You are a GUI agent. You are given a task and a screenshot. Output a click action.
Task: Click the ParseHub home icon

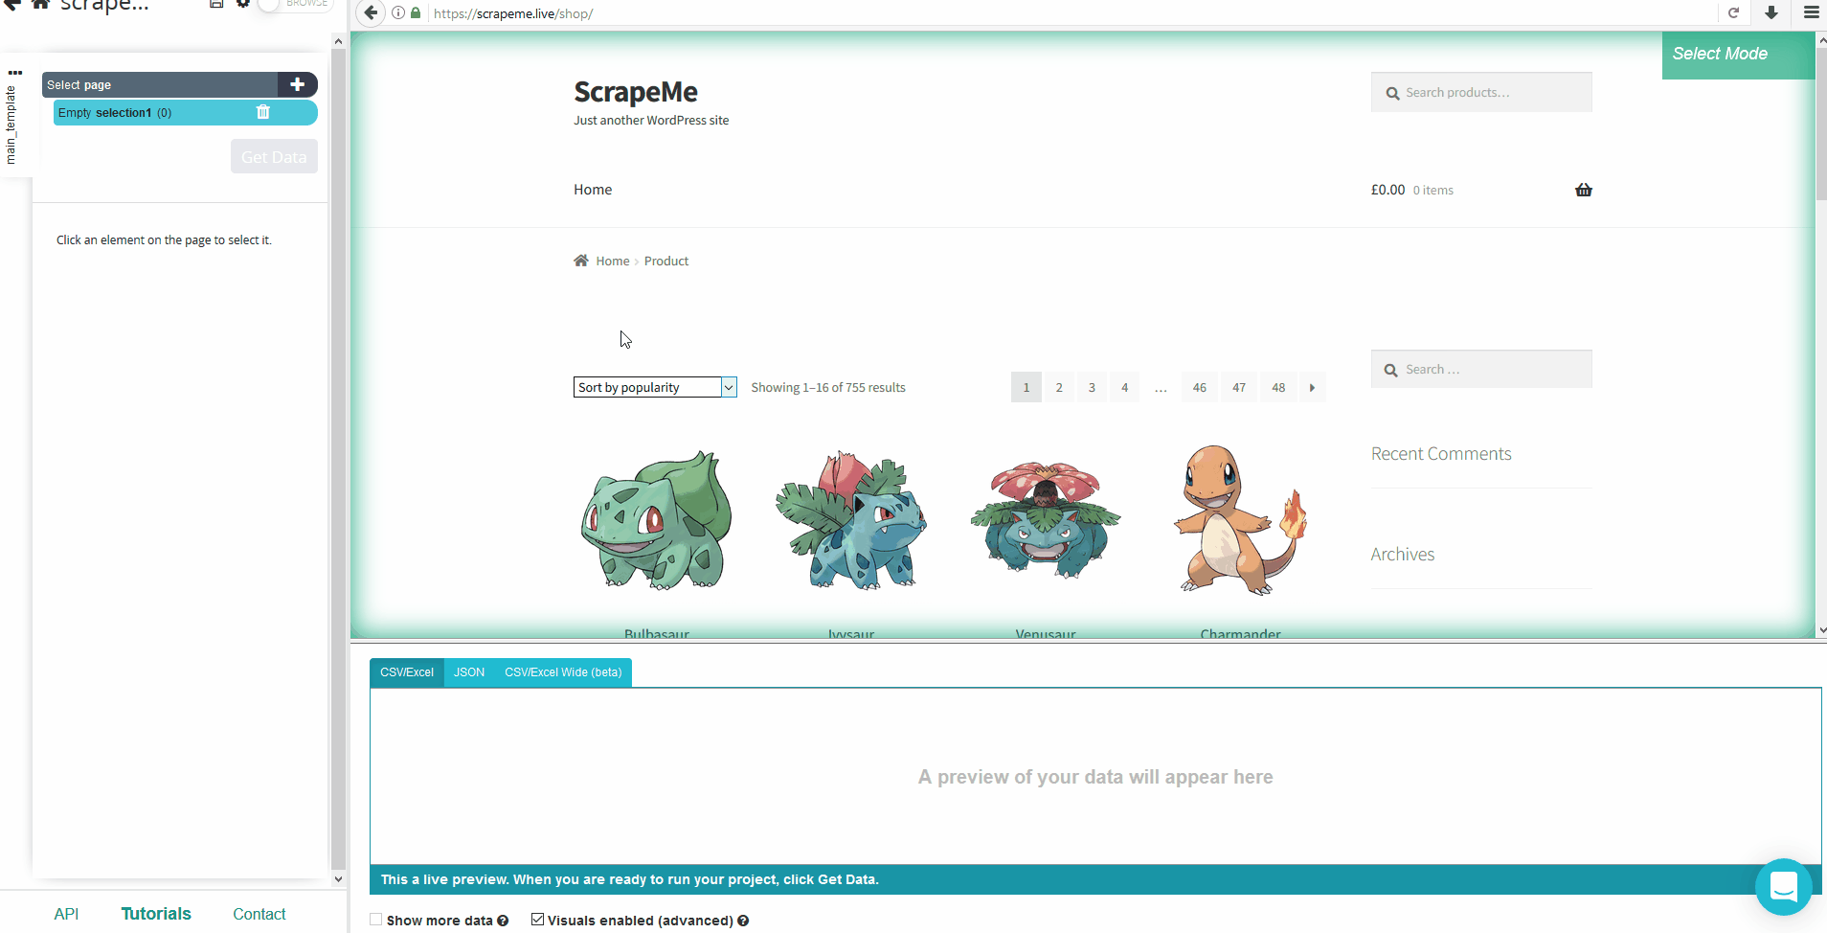(x=39, y=4)
